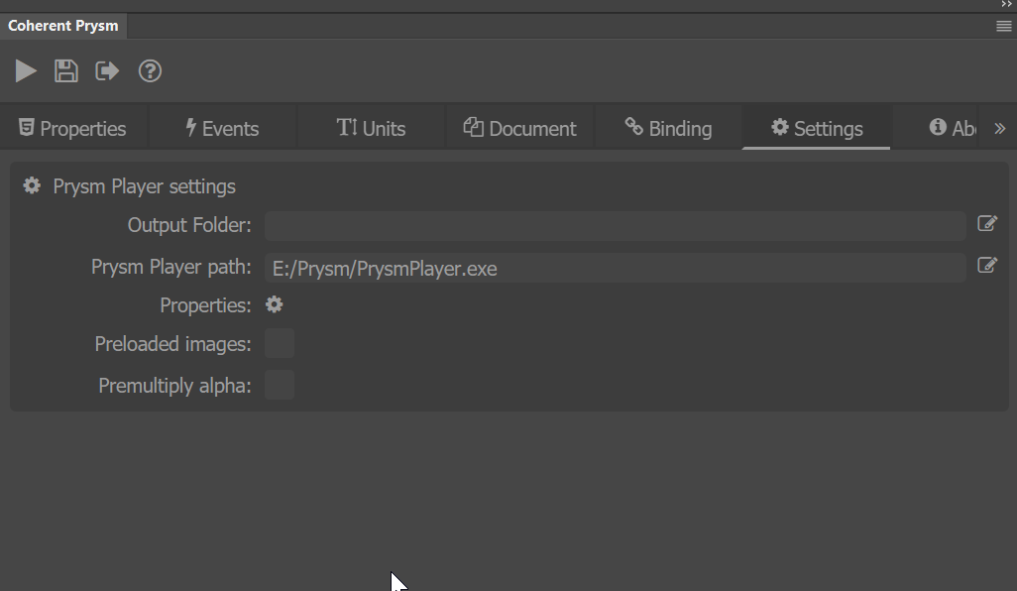
Task: Open the Properties gear icon in settings
Action: pos(275,304)
